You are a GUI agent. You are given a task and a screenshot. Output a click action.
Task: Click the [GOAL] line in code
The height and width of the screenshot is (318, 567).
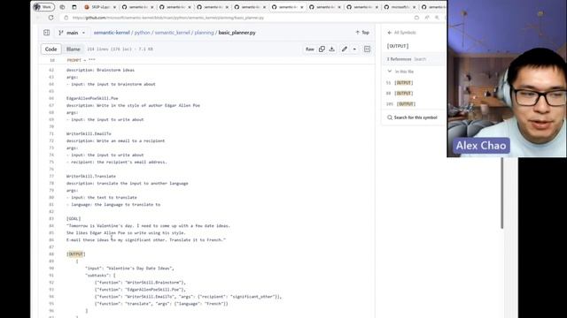[74, 219]
